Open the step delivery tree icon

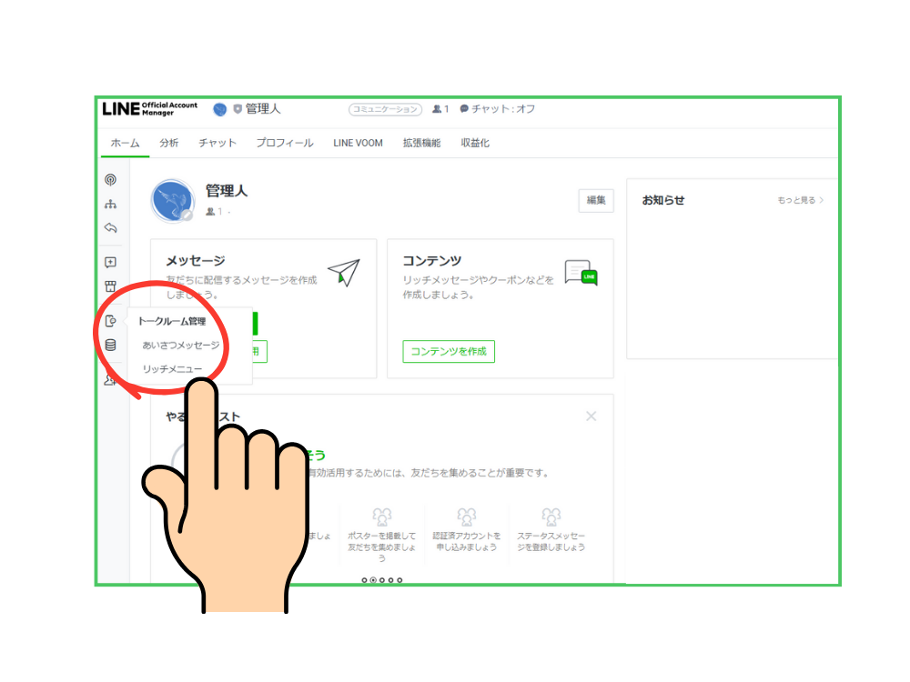click(111, 203)
